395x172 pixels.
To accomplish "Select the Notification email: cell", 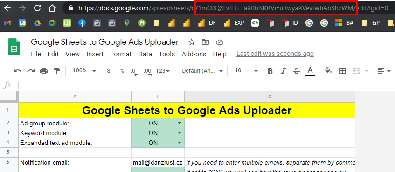I will (75, 162).
